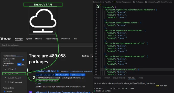Check the .NET Standard framework checkbox
This screenshot has width=174, height=93.
[x=9, y=78]
